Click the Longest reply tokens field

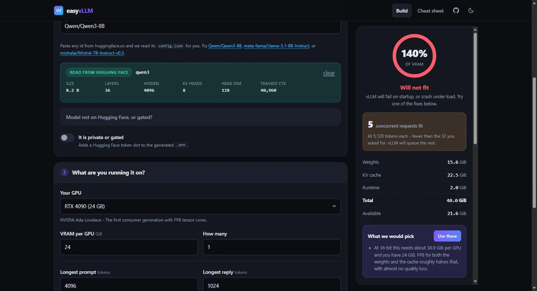click(x=272, y=285)
